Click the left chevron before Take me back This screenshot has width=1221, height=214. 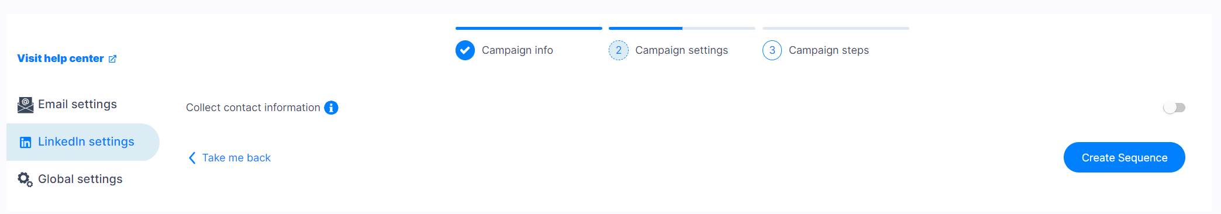tap(192, 158)
